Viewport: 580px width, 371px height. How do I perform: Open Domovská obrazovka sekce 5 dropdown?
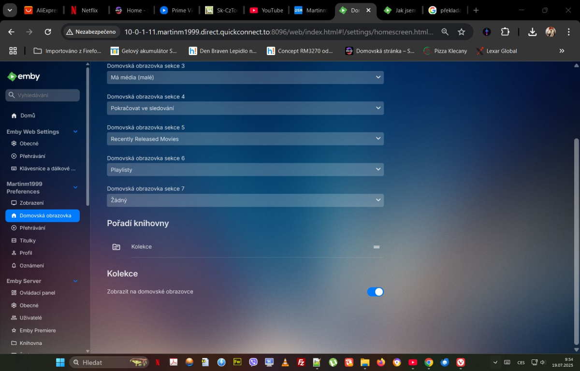point(245,139)
